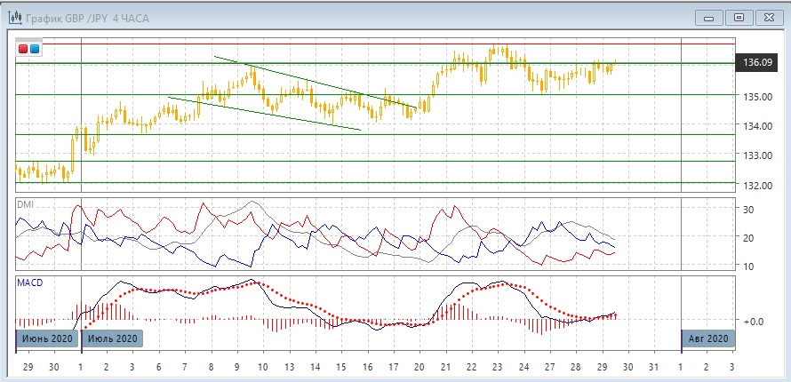Select the DMI indicator label
791x382 pixels.
[25, 204]
